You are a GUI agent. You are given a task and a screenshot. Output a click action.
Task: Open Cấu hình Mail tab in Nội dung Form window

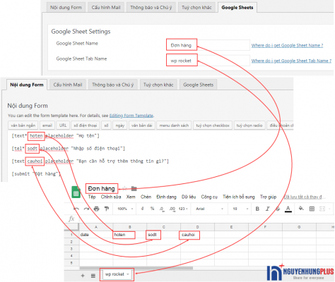(68, 85)
